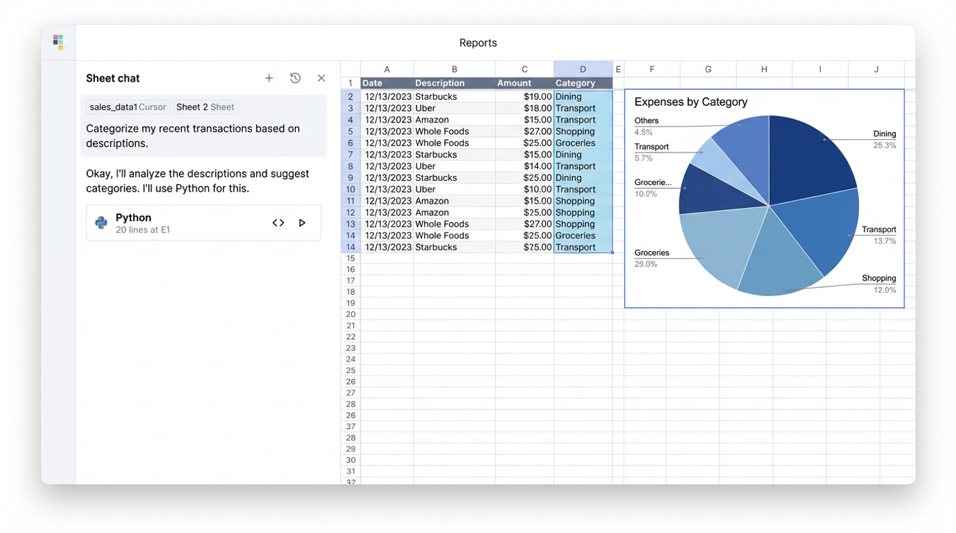Click the Reports title

click(478, 43)
